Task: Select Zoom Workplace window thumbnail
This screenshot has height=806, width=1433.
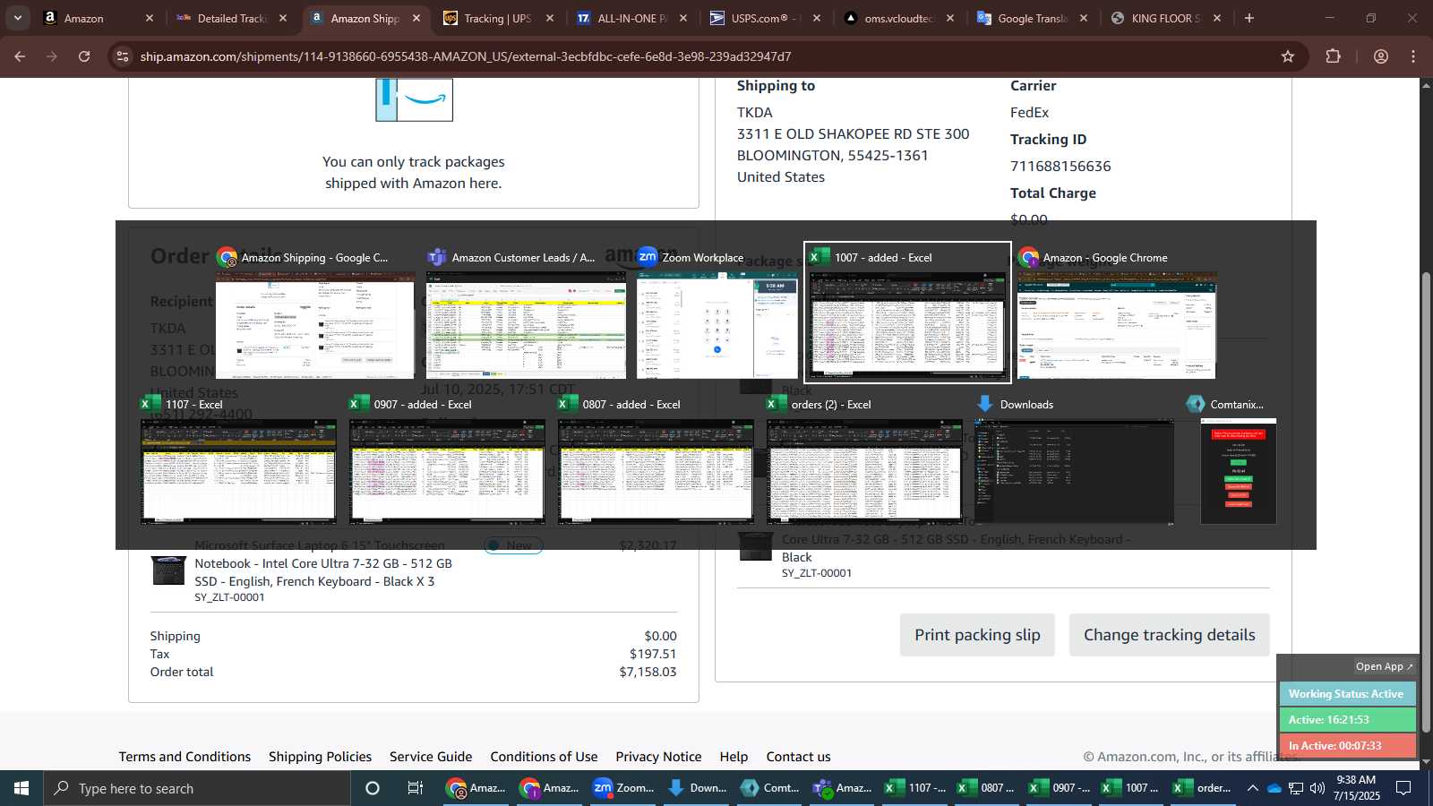Action: (x=716, y=313)
